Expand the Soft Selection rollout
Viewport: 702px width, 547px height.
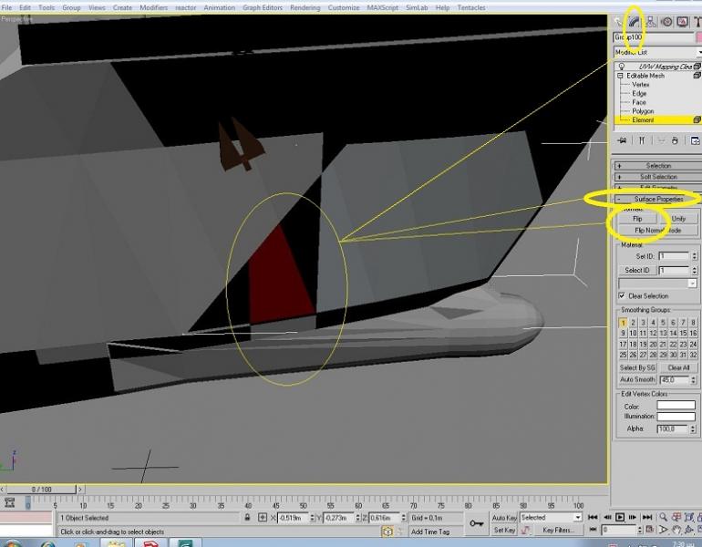(x=656, y=177)
